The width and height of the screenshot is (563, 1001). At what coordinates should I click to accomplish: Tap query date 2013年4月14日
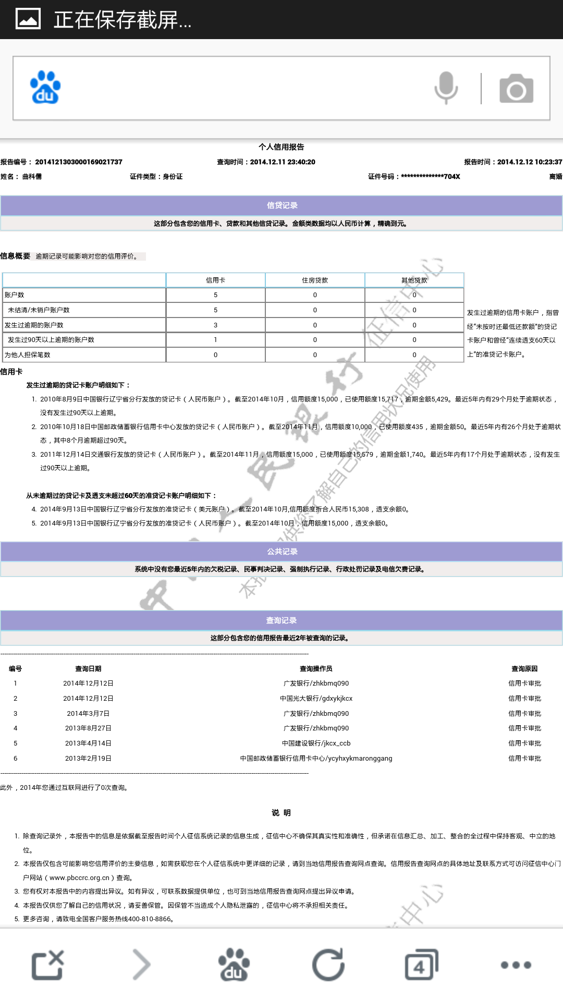pyautogui.click(x=88, y=743)
